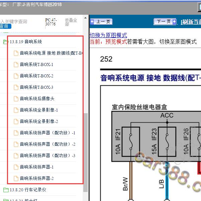
Task: Open 音响系统电源 接地 数据线 diagram entry
Action: [51, 53]
